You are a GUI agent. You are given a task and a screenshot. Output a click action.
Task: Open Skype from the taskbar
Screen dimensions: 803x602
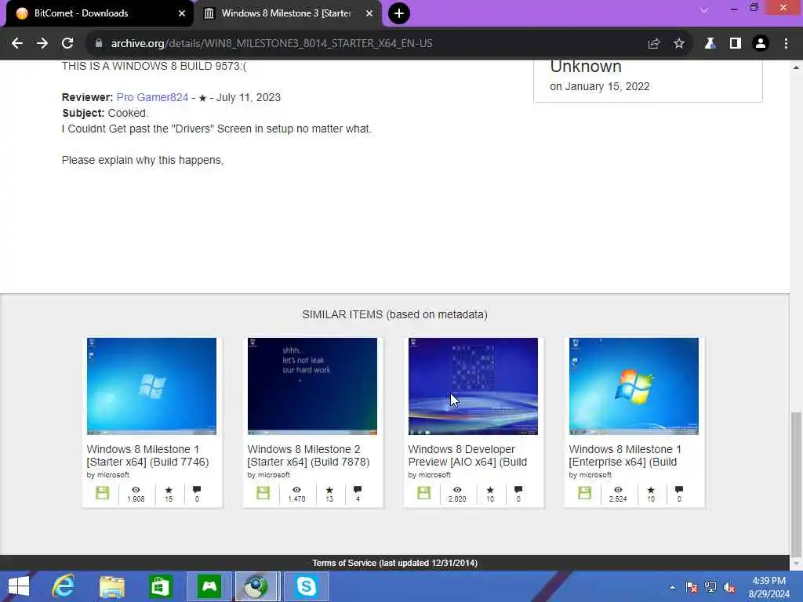point(307,586)
